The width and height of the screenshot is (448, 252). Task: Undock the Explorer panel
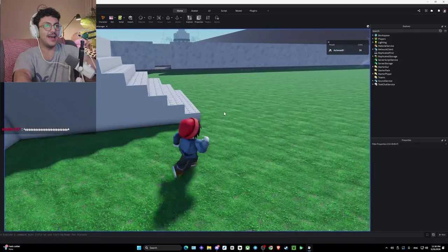(x=442, y=26)
